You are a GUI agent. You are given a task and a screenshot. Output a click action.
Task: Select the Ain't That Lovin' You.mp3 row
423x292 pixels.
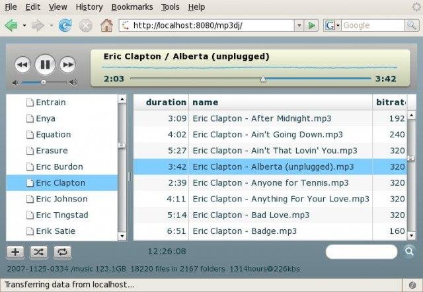[x=270, y=151]
